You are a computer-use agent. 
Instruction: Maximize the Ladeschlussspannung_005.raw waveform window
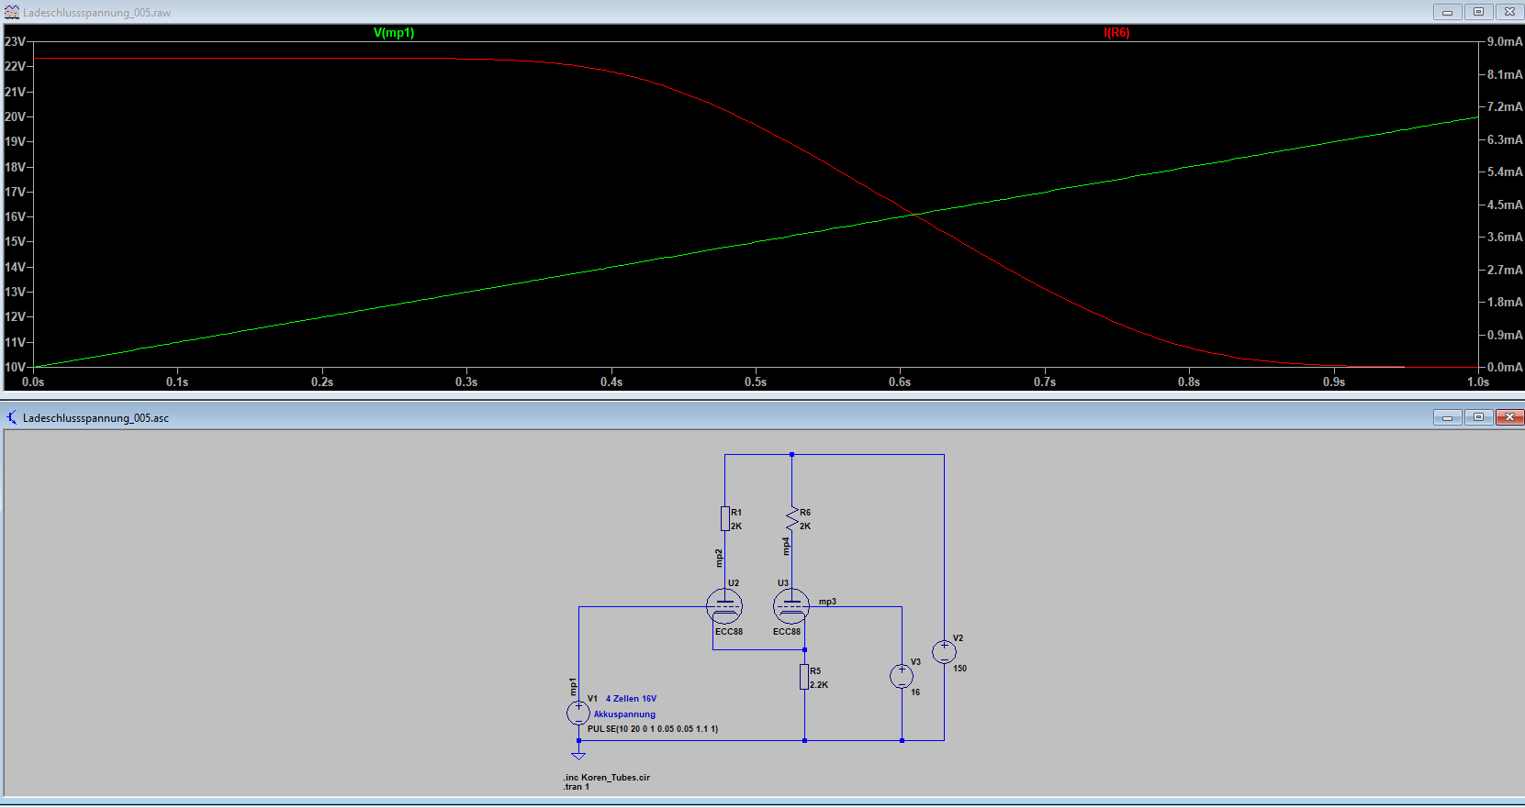click(x=1479, y=12)
